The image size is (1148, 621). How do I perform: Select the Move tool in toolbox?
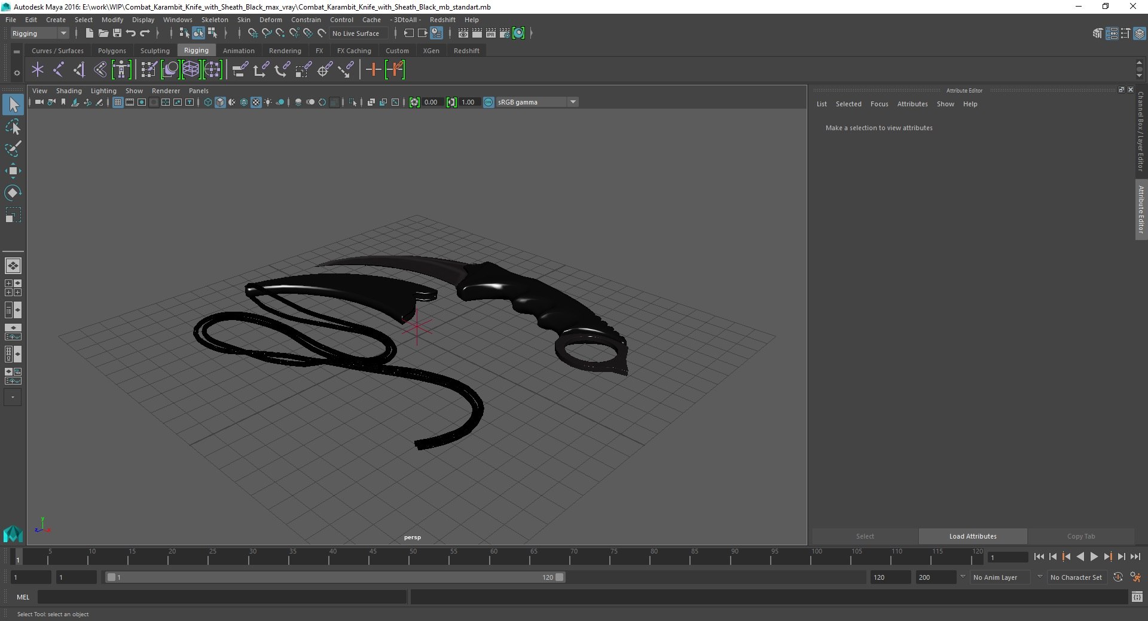point(13,171)
